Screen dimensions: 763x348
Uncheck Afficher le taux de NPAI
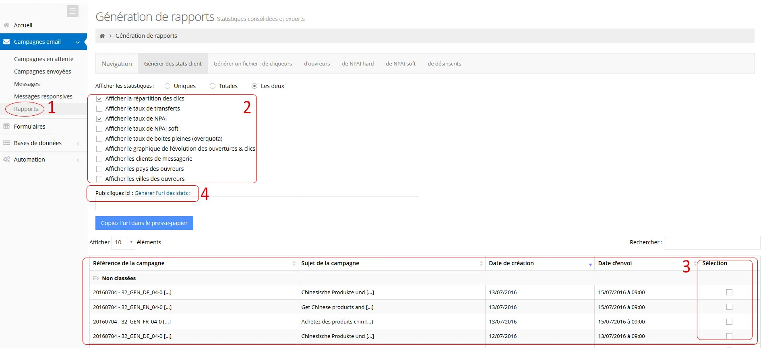point(99,119)
